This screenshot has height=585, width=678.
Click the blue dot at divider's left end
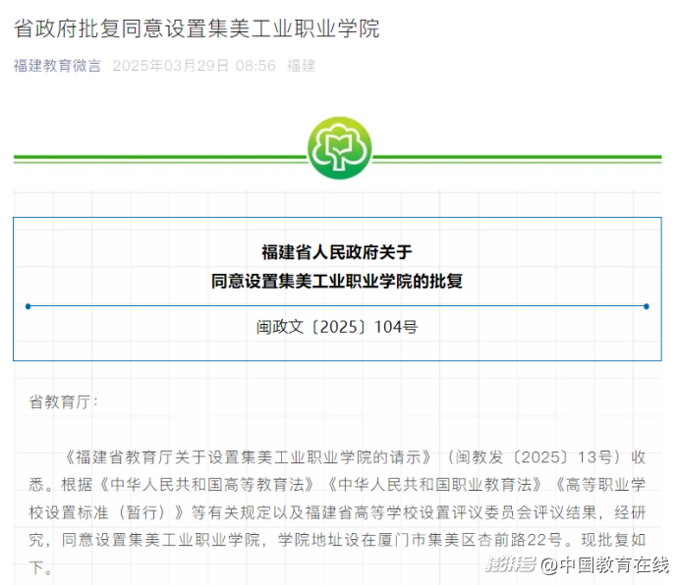coord(28,306)
